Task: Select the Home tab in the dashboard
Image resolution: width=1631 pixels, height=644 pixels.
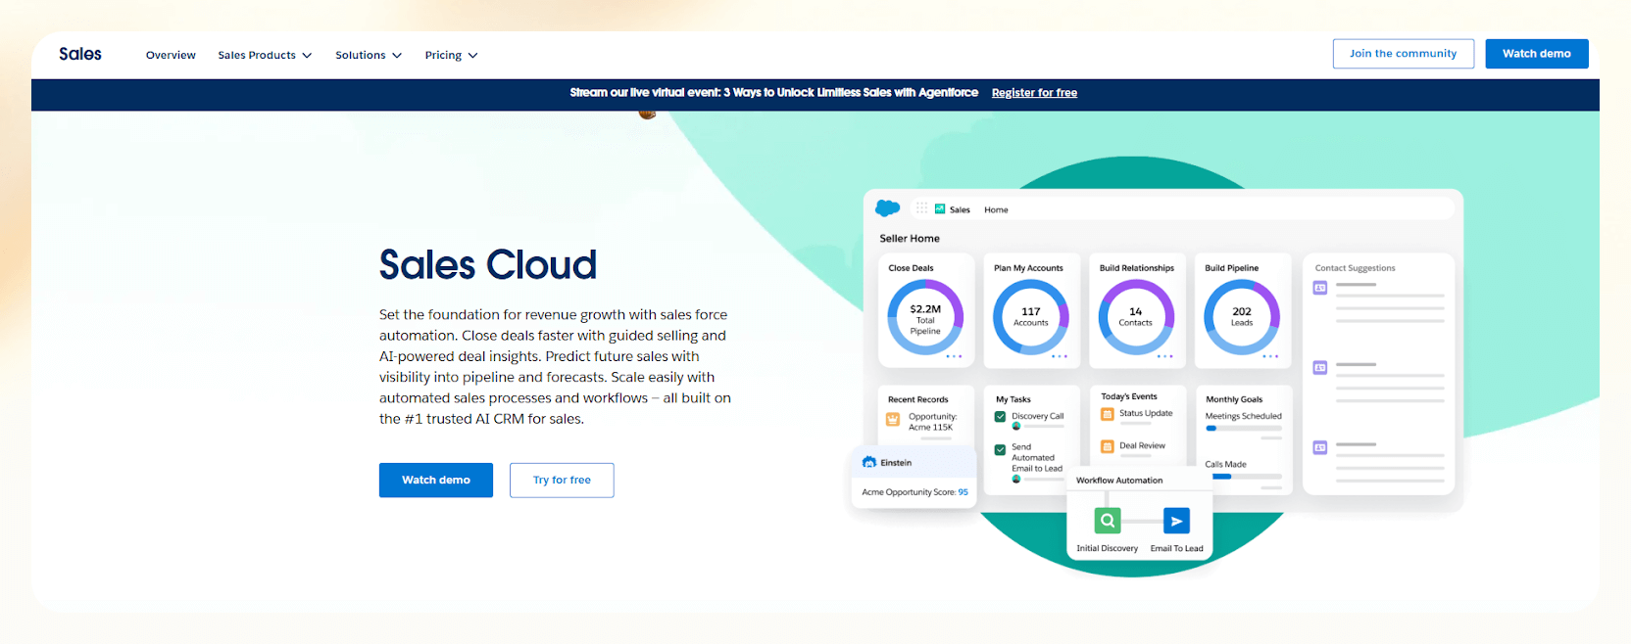Action: 996,209
